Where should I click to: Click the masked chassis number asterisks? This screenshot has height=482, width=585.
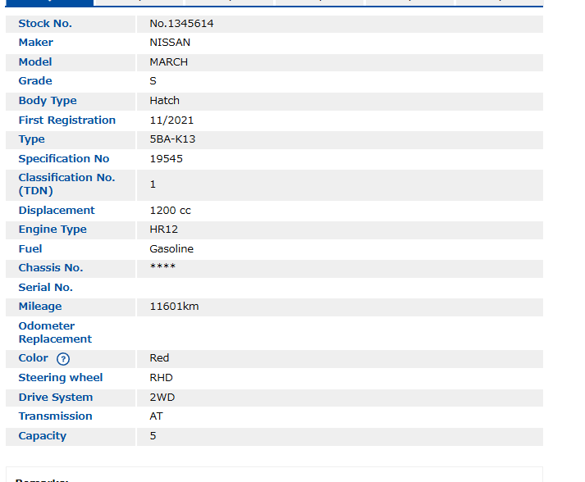[x=162, y=268]
